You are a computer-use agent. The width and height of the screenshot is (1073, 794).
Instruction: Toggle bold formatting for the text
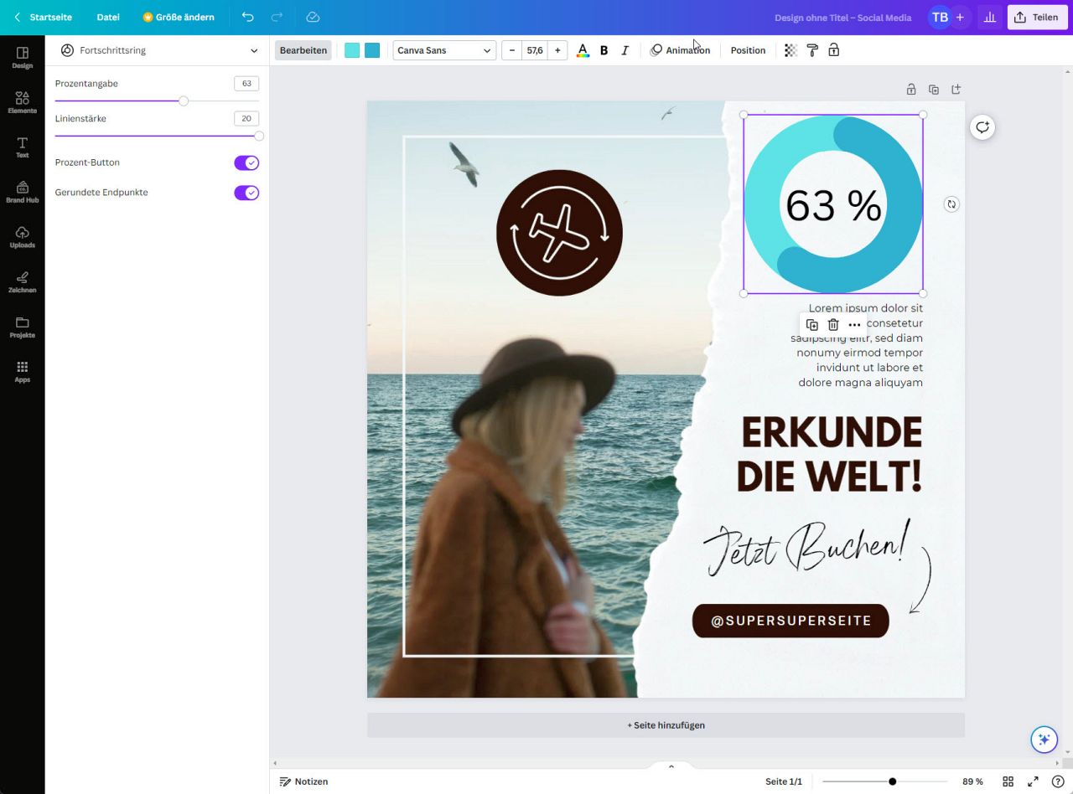(x=604, y=50)
